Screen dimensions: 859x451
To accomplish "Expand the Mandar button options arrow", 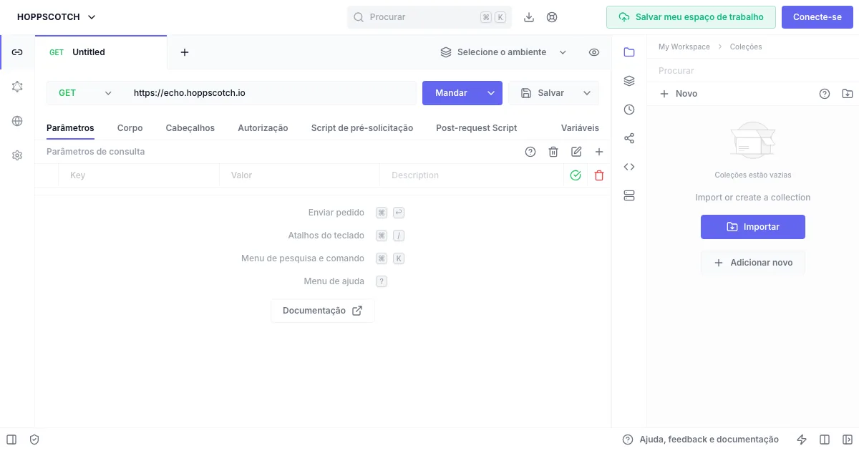I will point(491,93).
